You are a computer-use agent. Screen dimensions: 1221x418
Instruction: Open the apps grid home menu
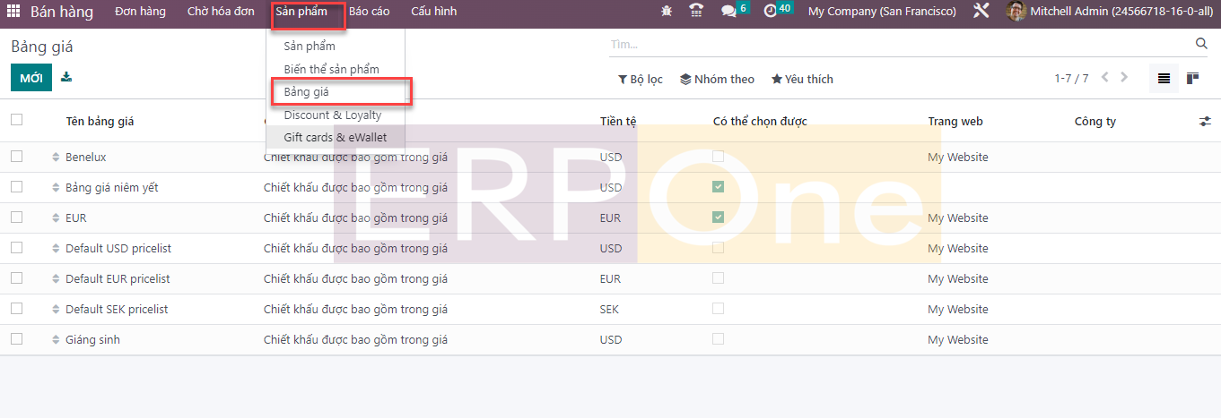point(13,12)
